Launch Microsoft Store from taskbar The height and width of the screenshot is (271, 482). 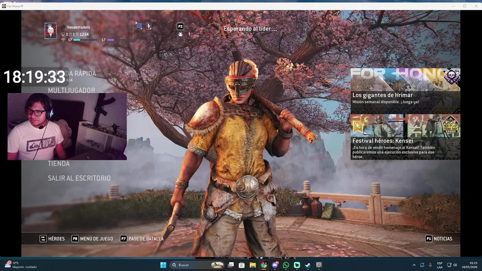coord(242,265)
